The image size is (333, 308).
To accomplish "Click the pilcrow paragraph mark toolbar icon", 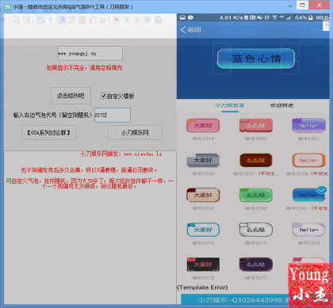I will [51, 20].
